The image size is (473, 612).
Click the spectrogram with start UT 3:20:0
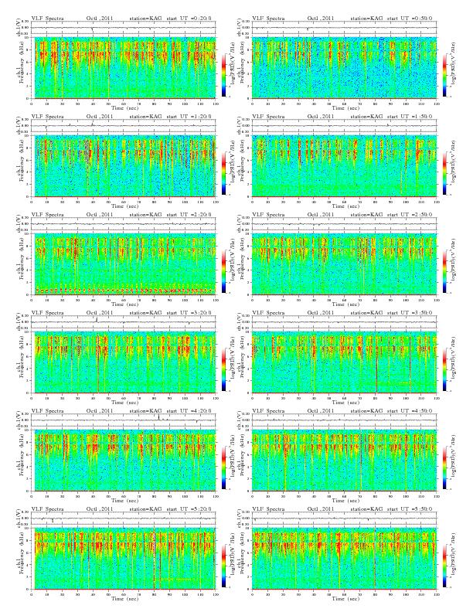(124, 362)
